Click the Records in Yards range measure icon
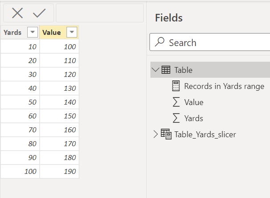Screen dimensions: 270x198 176,86
